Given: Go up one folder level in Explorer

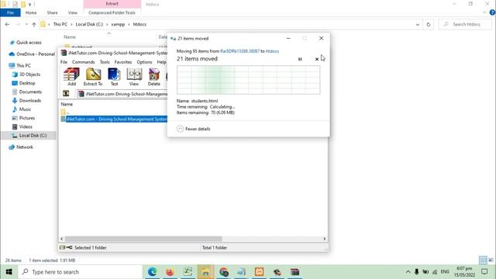Looking at the screenshot, I should click(34, 24).
